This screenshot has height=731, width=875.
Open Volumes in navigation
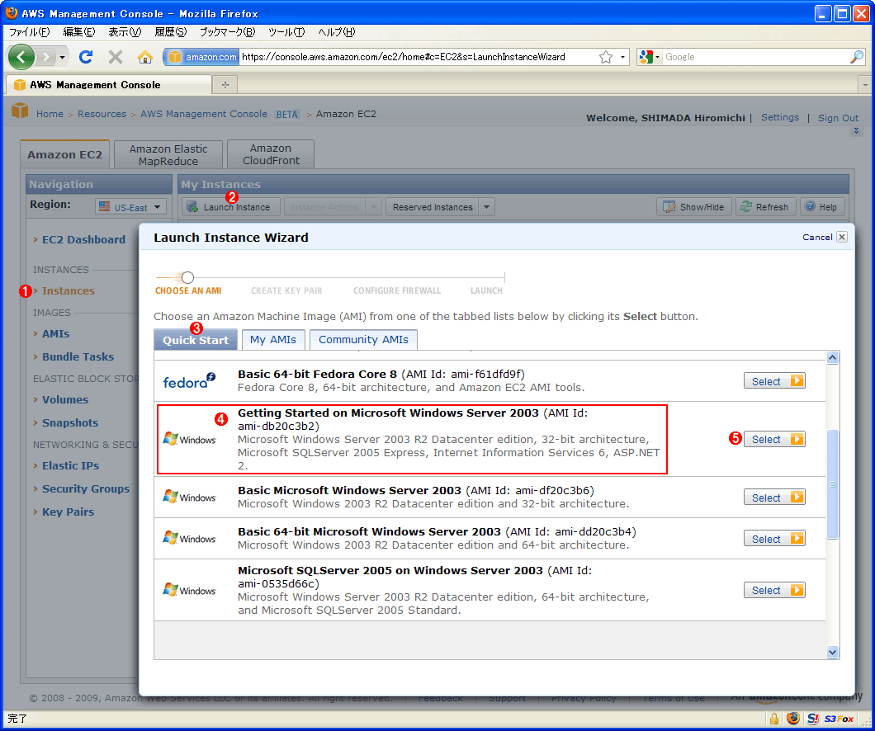[x=65, y=400]
